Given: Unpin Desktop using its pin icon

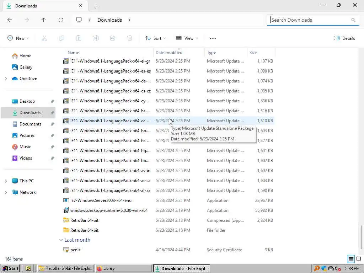Looking at the screenshot, I should tap(53, 101).
